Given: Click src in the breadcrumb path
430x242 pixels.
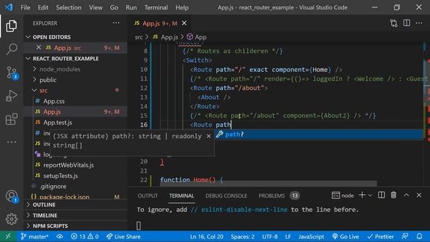Looking at the screenshot, I should [139, 37].
